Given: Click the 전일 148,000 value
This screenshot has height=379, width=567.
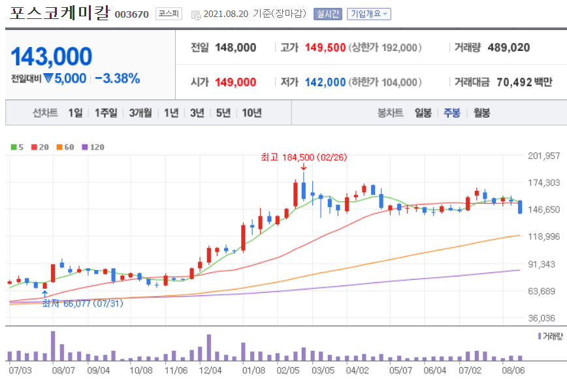Looking at the screenshot, I should coord(235,47).
